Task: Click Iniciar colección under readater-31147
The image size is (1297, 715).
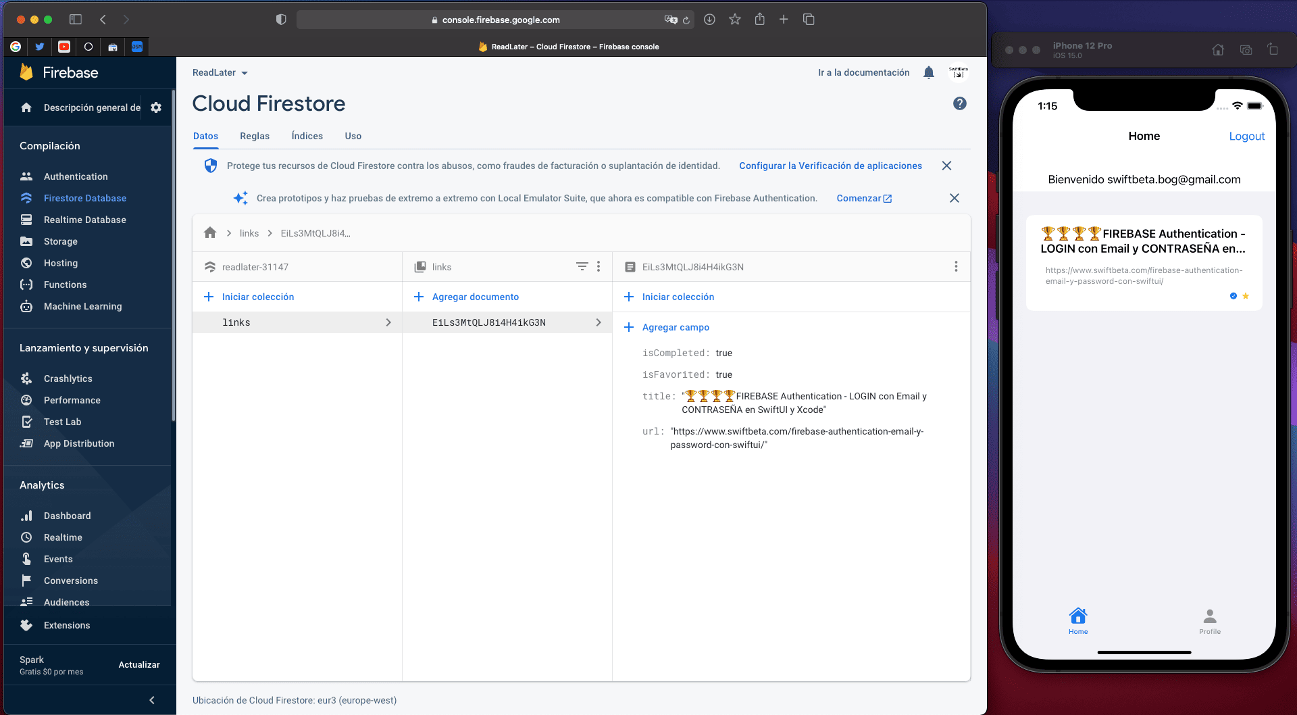Action: 249,297
